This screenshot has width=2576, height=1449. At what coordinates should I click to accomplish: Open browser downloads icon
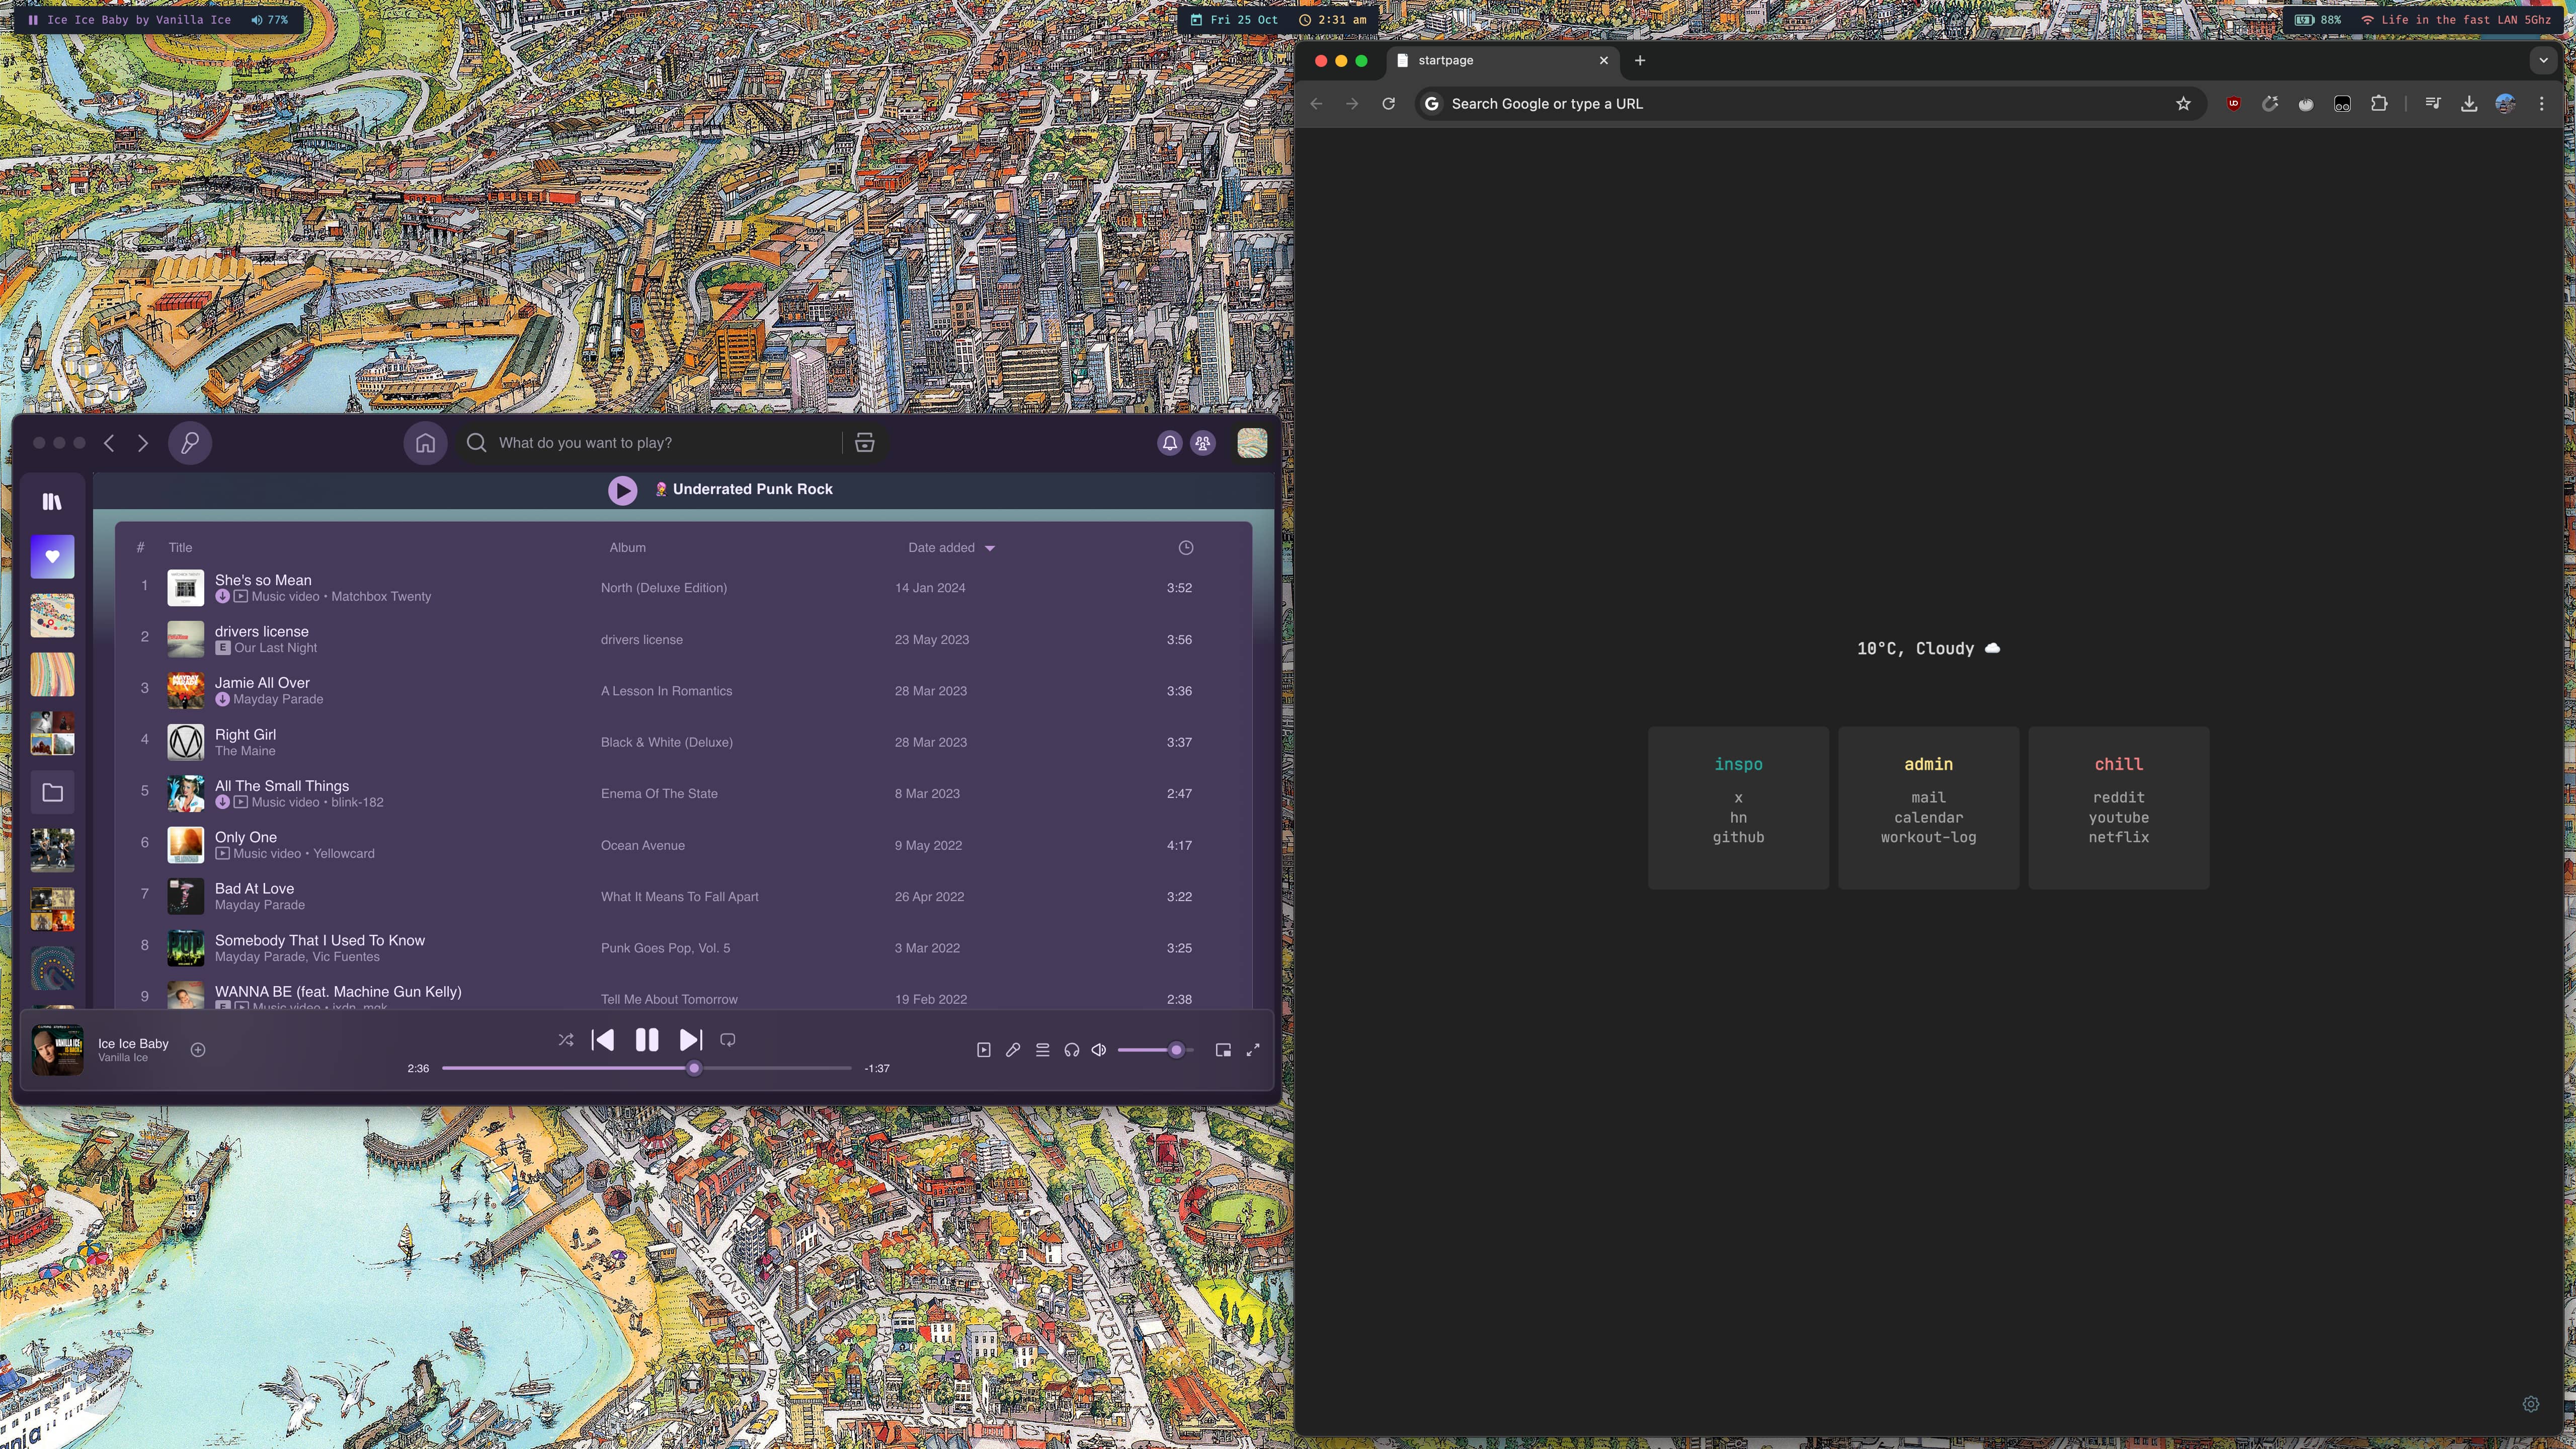point(2469,104)
